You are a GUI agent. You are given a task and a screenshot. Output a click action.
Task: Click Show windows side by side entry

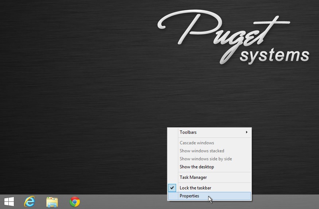(x=205, y=159)
